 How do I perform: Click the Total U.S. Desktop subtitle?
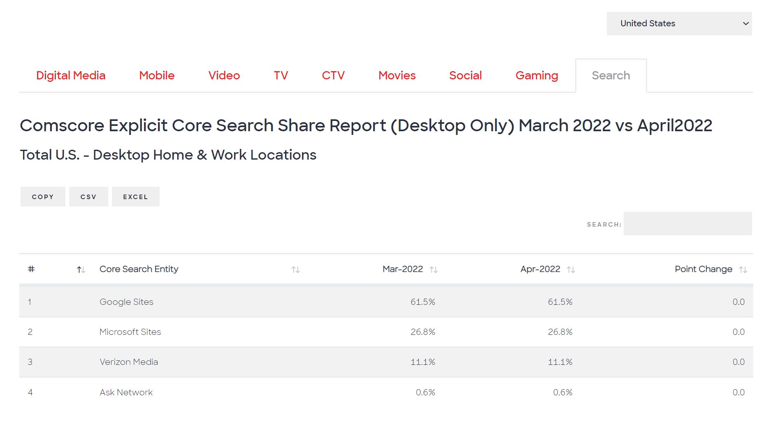pos(168,155)
